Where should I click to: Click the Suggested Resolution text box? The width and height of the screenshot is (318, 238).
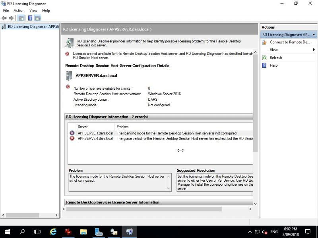point(215,182)
